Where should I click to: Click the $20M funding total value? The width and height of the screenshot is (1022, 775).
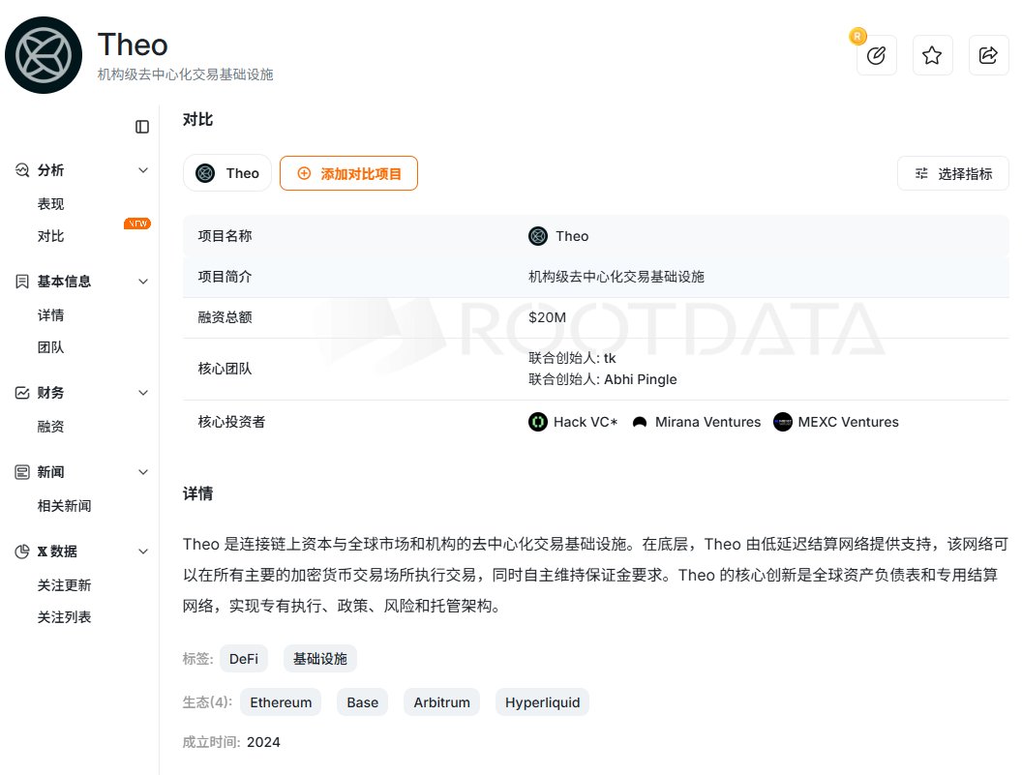point(548,317)
